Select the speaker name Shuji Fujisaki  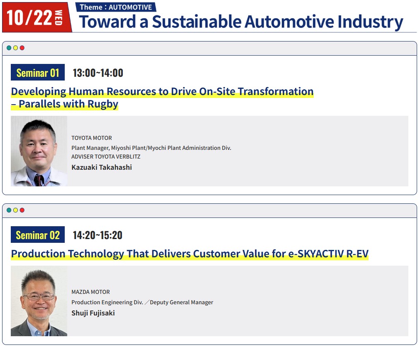(93, 313)
